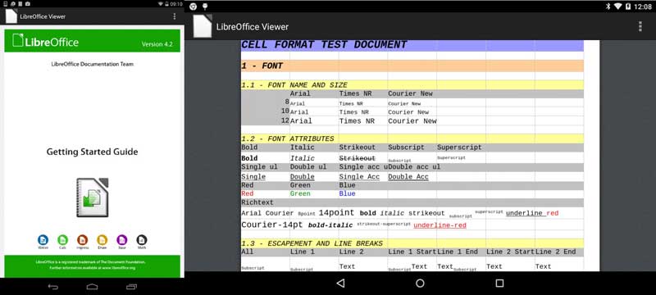Open overflow menu in left LibreOffice Viewer
The height and width of the screenshot is (295, 656).
(175, 16)
